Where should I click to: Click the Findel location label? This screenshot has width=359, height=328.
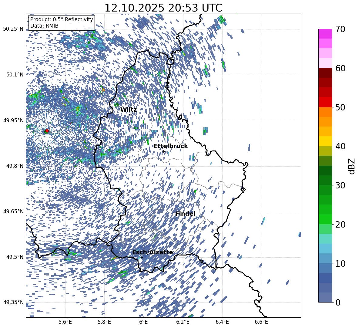(185, 214)
